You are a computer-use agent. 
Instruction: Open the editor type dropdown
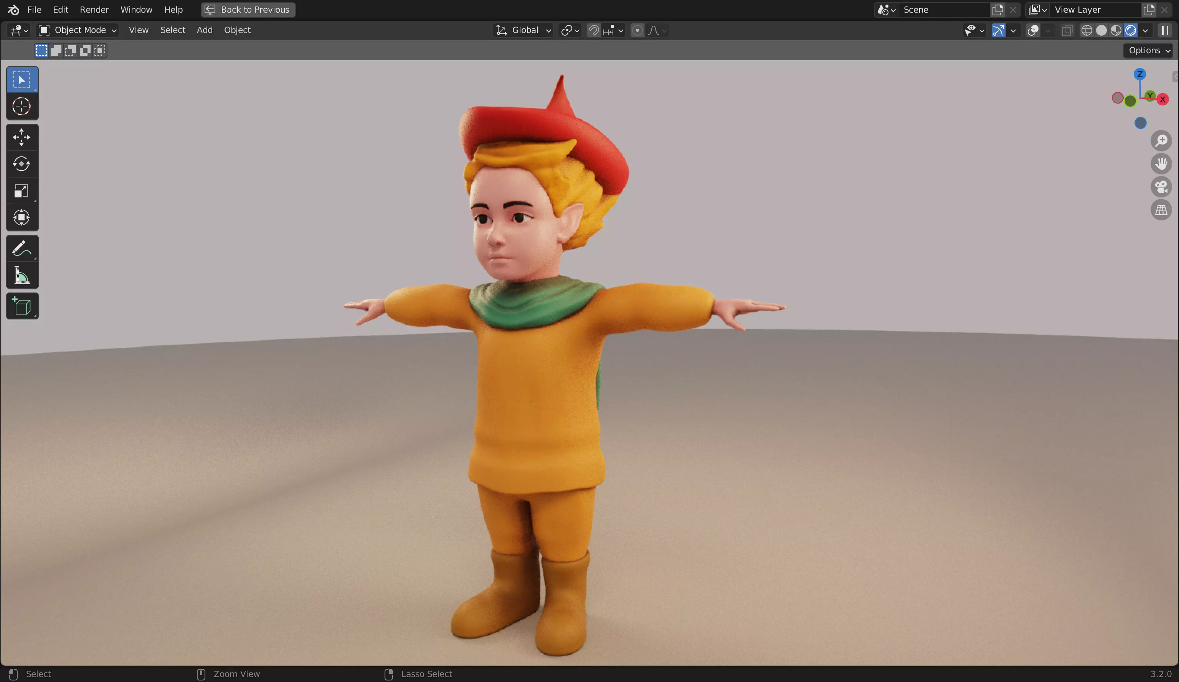[x=19, y=30]
